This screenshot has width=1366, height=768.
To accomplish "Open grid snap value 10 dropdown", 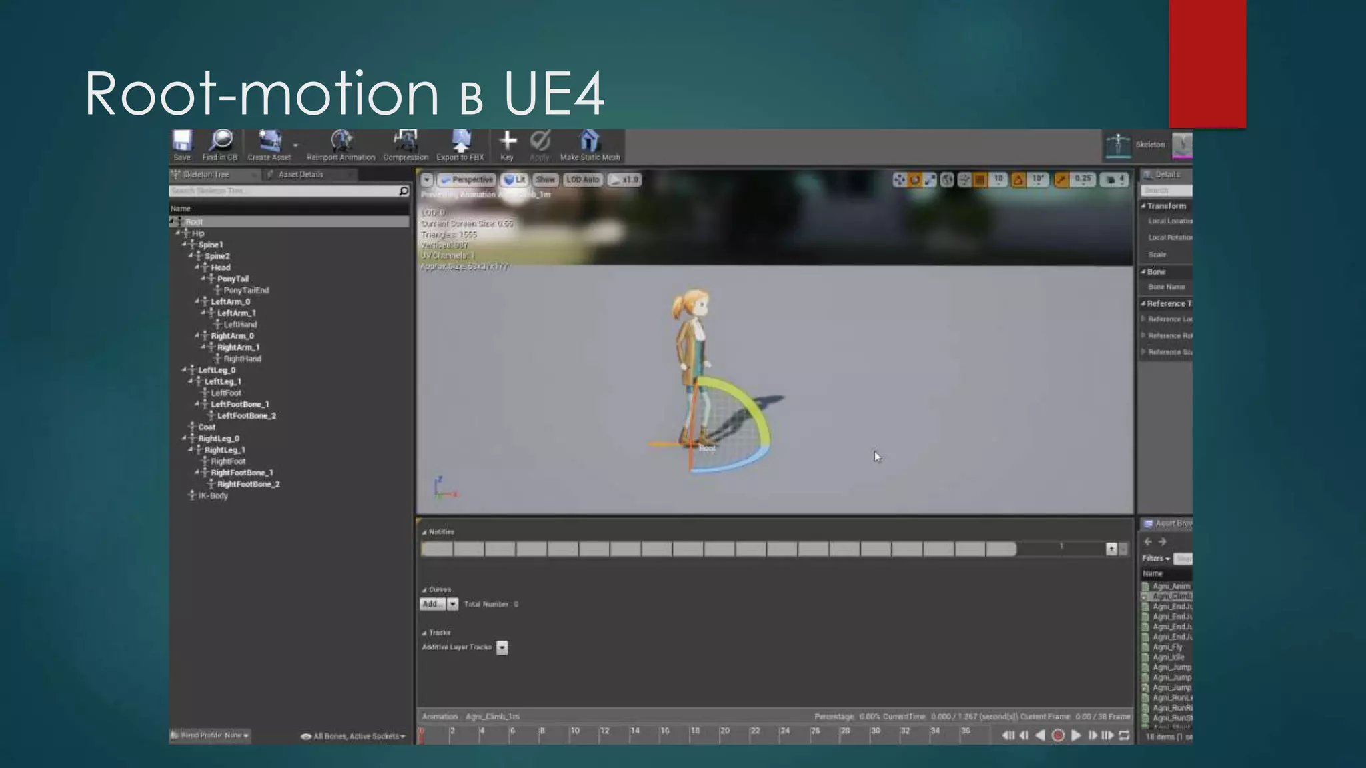I will point(998,179).
